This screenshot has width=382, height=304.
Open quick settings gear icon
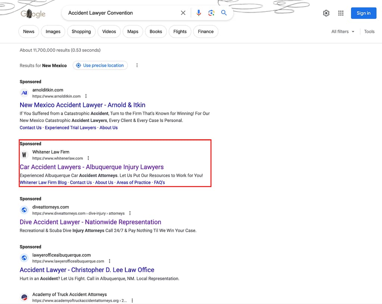(326, 13)
